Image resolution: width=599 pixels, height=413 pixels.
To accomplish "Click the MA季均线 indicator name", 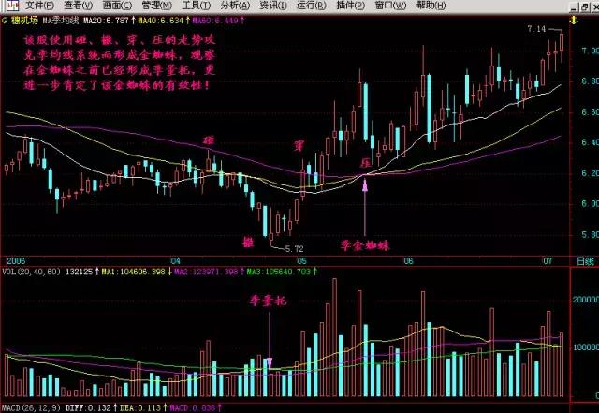I will click(60, 21).
